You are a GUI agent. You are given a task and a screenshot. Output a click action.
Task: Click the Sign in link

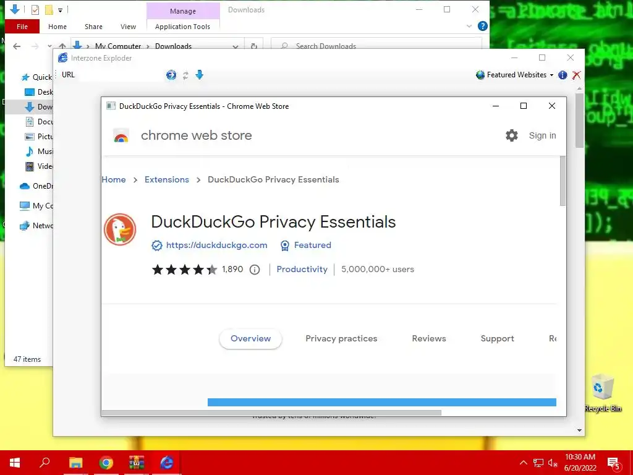point(542,135)
